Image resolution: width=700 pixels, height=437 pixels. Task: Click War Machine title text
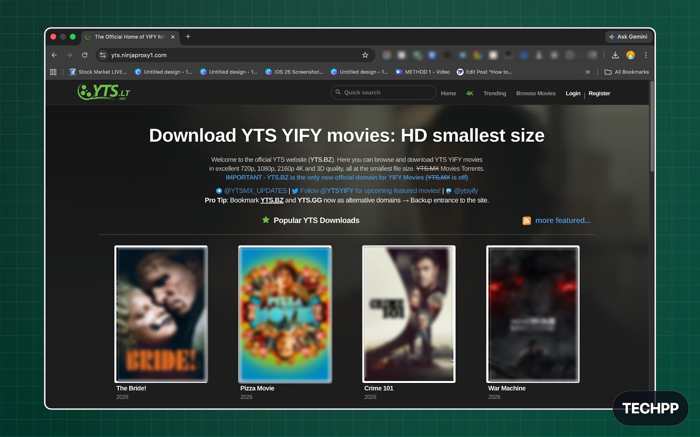(507, 388)
